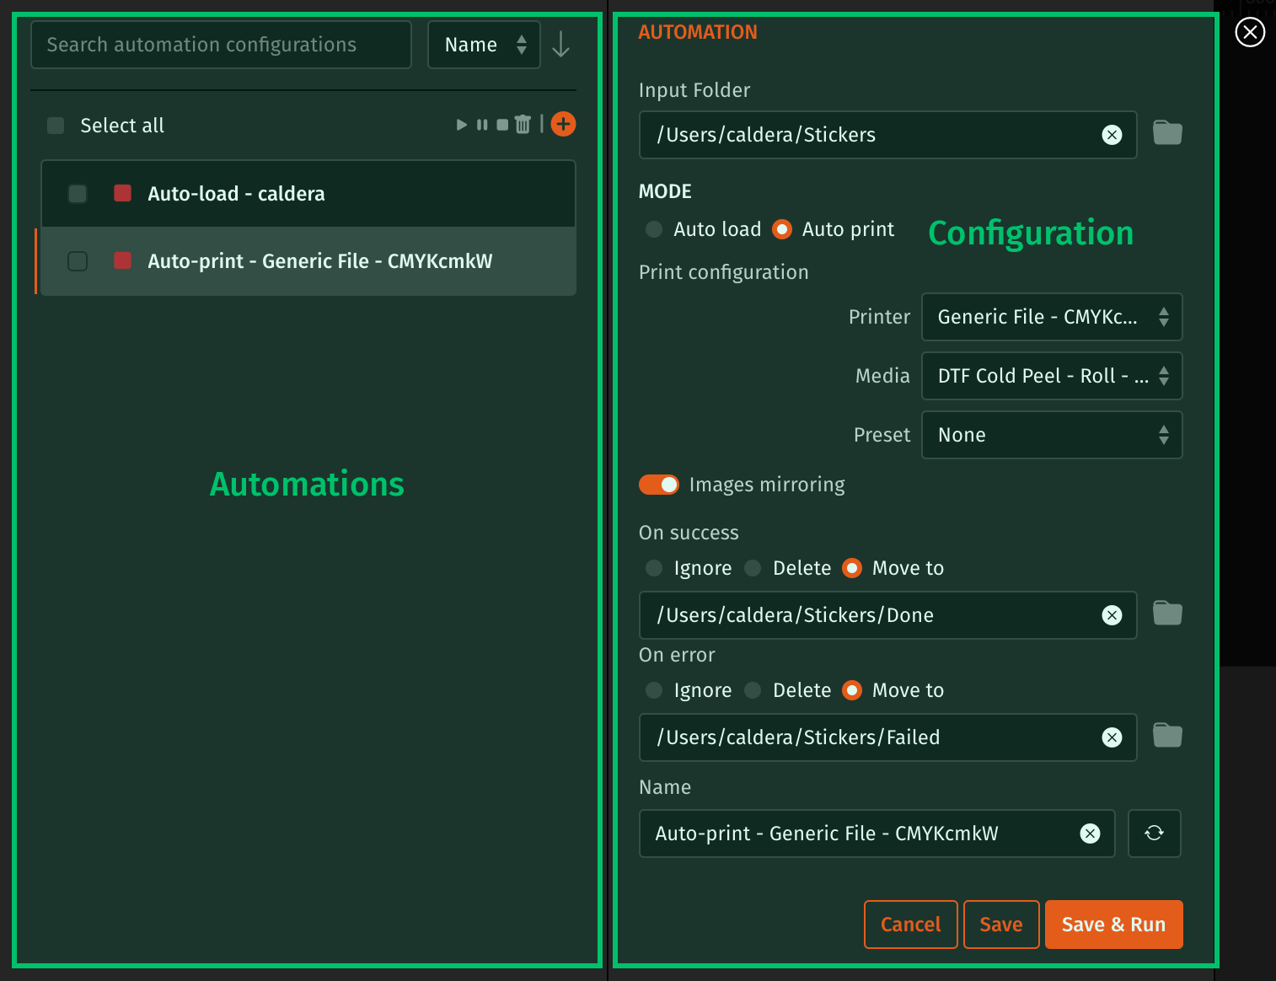Choose Ignore under On success

(x=653, y=568)
